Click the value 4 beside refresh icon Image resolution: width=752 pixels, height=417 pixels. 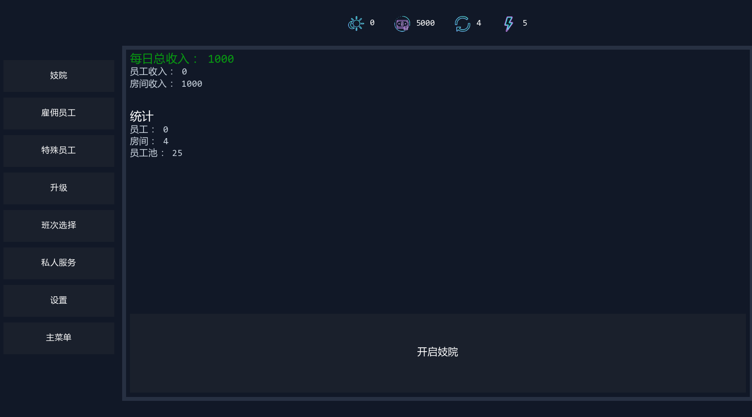point(479,23)
